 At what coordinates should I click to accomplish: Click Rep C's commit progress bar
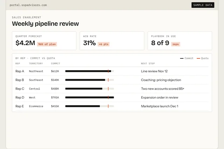pos(90,88)
